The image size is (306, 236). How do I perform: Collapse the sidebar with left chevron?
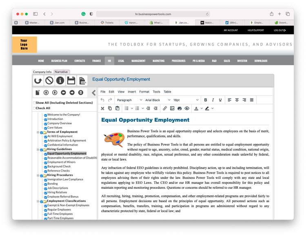click(94, 93)
